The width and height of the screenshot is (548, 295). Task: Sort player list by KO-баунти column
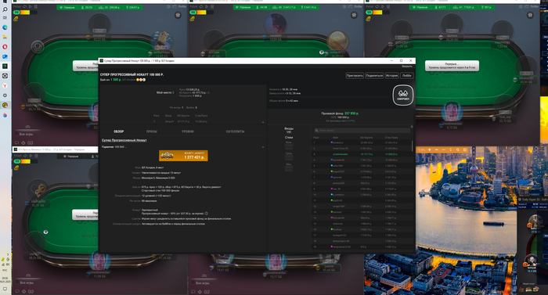click(x=366, y=138)
